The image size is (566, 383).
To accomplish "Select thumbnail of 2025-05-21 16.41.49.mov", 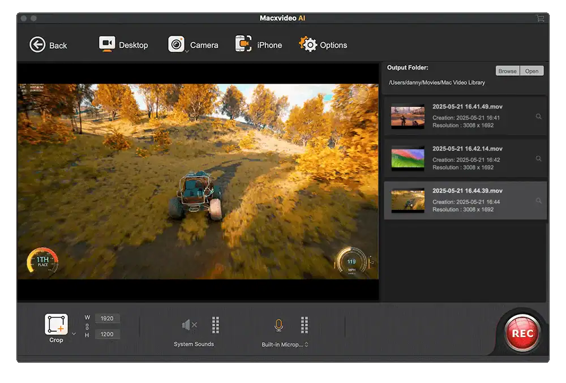I will pyautogui.click(x=408, y=116).
